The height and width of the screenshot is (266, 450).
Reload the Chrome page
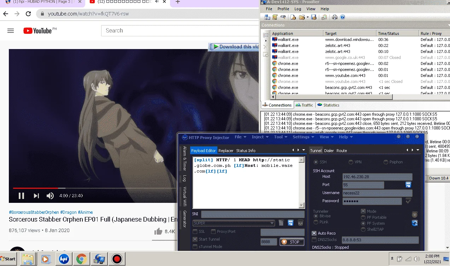28,14
